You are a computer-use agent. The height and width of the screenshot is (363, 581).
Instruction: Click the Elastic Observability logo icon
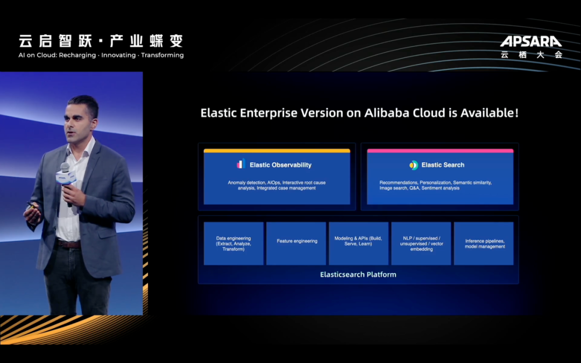point(241,163)
